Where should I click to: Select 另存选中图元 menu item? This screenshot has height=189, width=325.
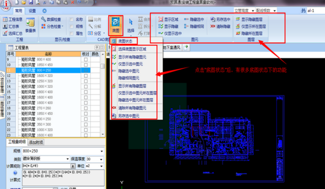[129, 116]
